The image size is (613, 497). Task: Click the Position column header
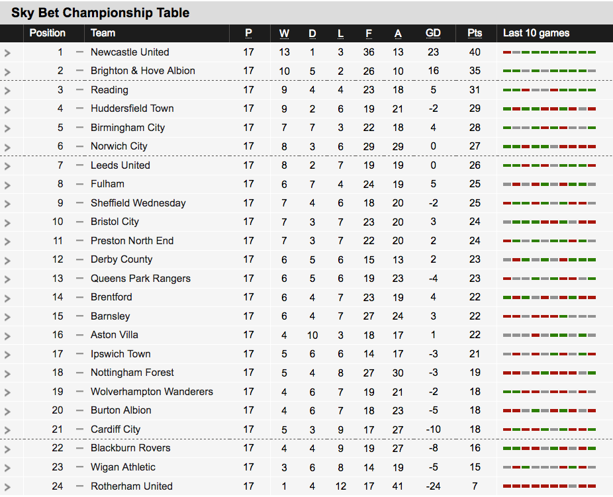(47, 33)
